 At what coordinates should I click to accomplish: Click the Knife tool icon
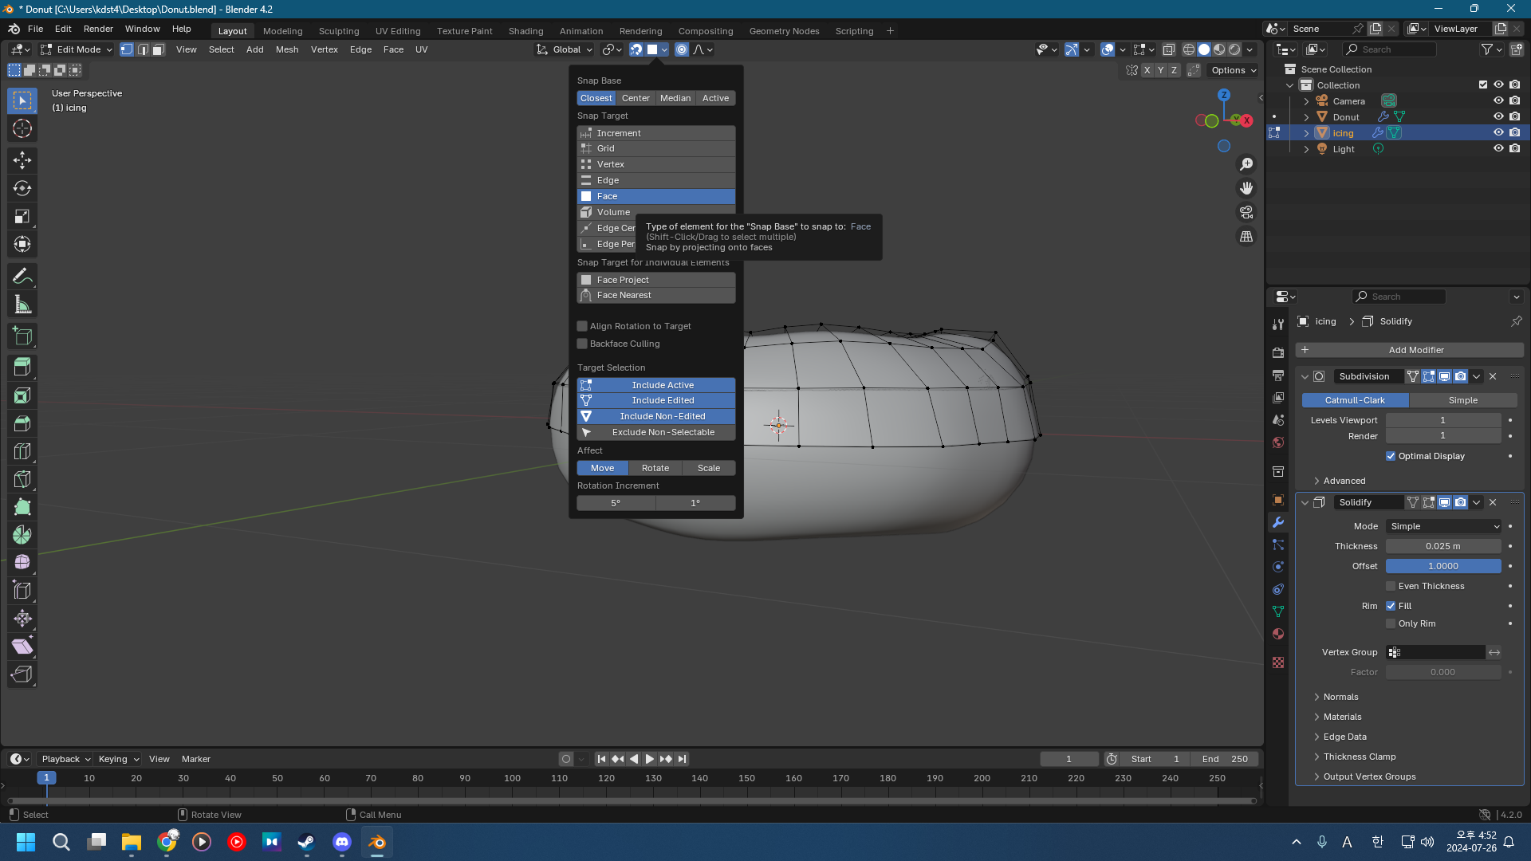[22, 479]
